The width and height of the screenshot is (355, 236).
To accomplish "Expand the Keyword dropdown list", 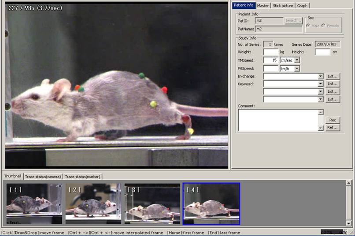I will pyautogui.click(x=320, y=84).
